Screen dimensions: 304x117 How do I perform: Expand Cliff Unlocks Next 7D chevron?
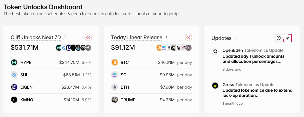click(x=65, y=37)
